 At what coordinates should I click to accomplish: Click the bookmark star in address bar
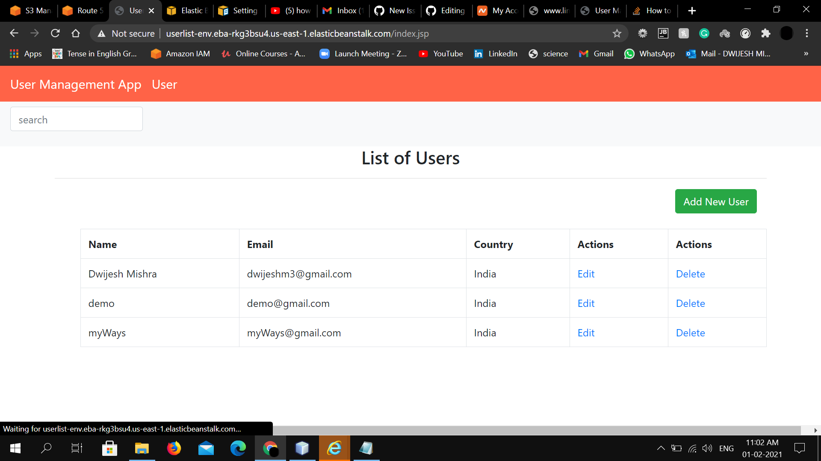tap(617, 33)
